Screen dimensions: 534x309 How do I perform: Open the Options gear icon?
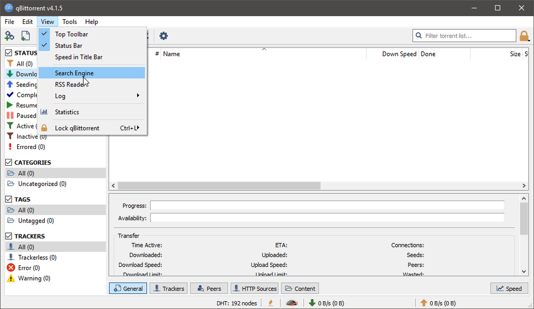pyautogui.click(x=163, y=35)
